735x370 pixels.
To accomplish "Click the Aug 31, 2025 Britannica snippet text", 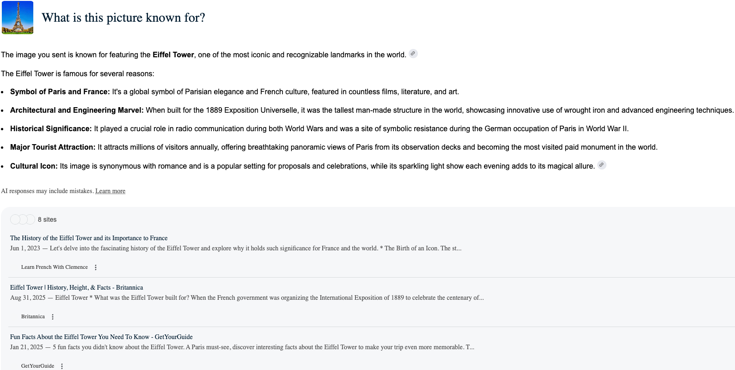I will coord(247,298).
